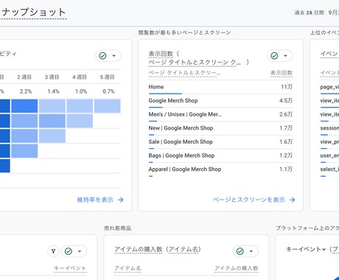339x280 pixels.
Task: Open the ページとスクリーンを表示 link
Action: point(248,200)
